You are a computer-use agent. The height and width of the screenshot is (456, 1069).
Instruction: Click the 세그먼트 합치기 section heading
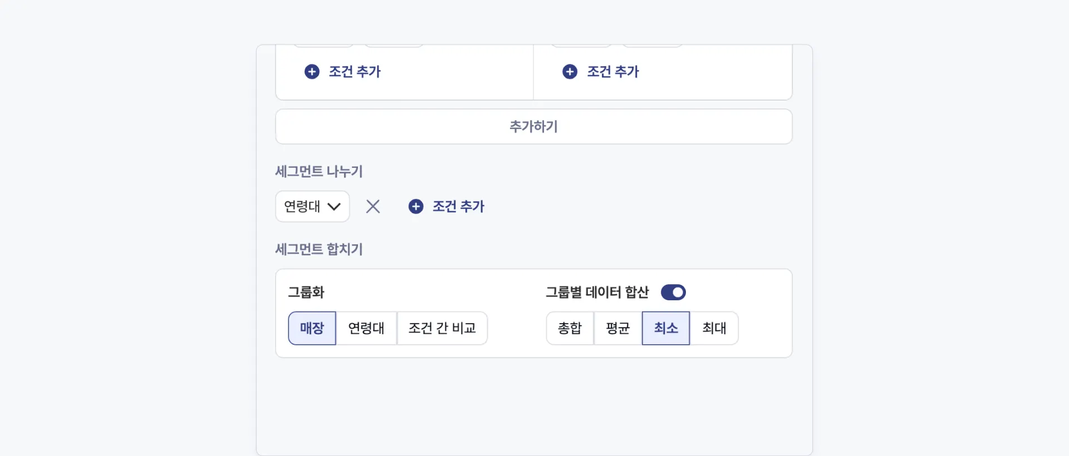pos(319,249)
